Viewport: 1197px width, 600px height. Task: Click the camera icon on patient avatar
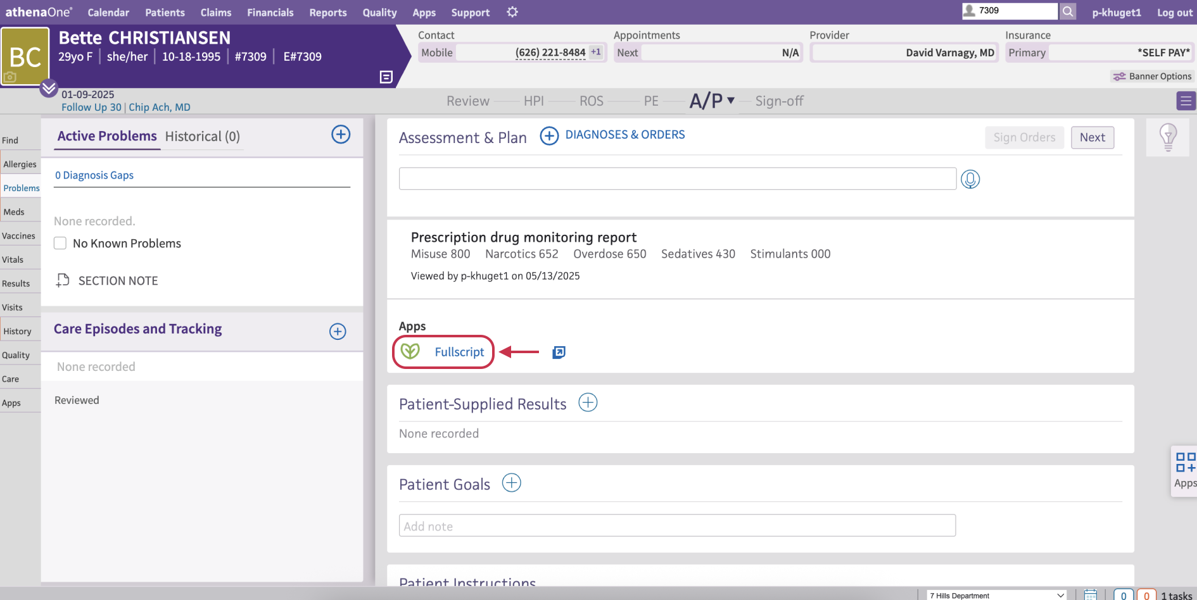11,77
